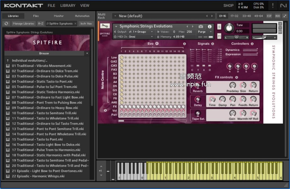The height and width of the screenshot is (189, 290).
Task: Randomize the Evo grid with the dice icon
Action: pos(157,44)
